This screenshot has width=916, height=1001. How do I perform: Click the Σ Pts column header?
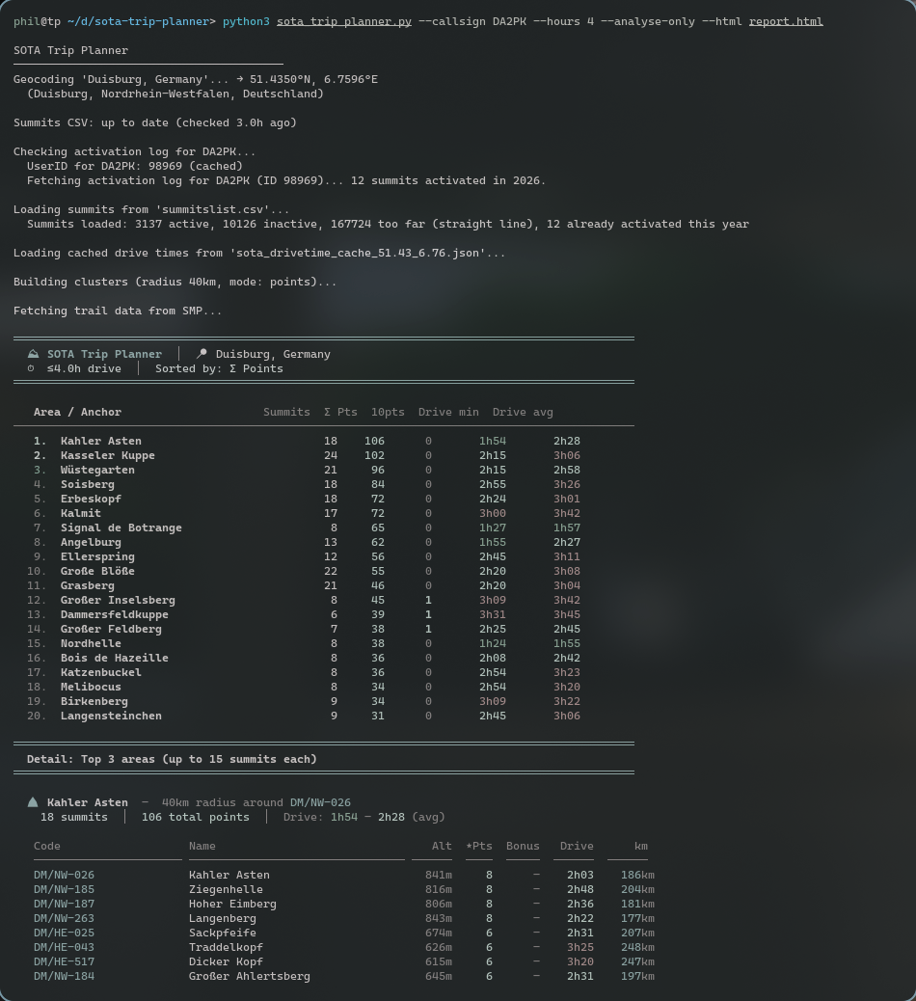click(x=340, y=412)
